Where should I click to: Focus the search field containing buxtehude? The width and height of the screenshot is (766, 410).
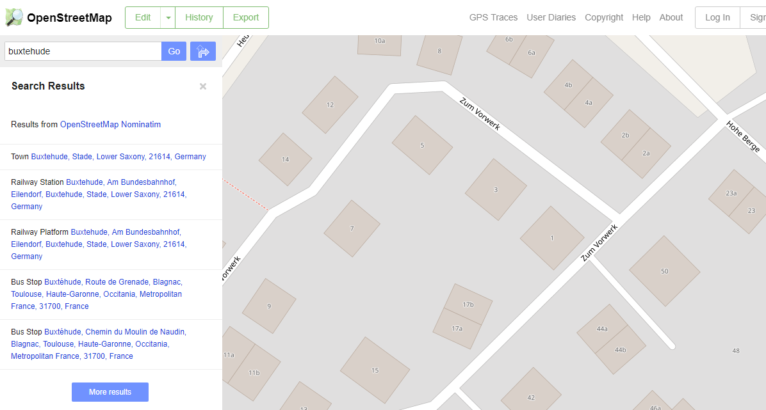pos(83,51)
